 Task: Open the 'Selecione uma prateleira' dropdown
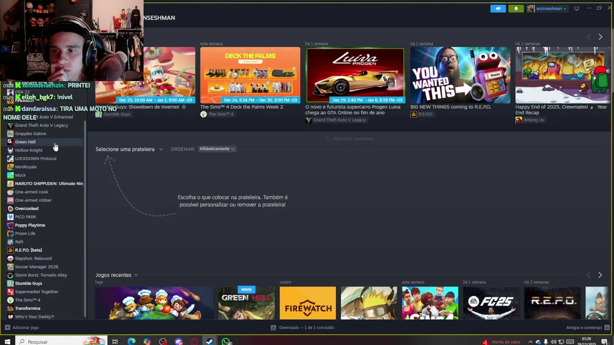pyautogui.click(x=129, y=149)
